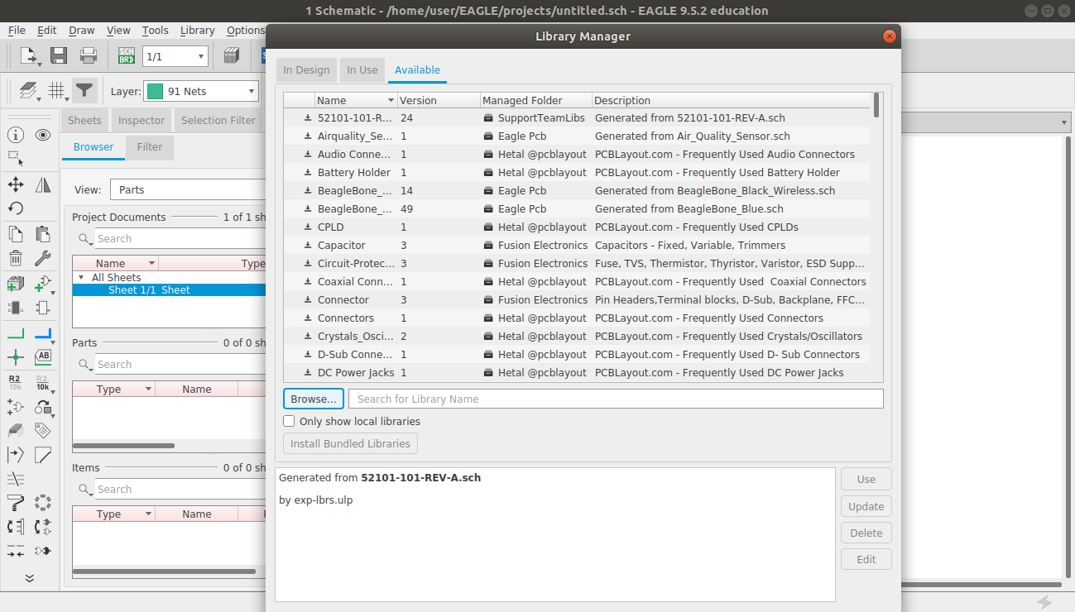Open the View Parts combo box
1075x612 pixels.
pyautogui.click(x=187, y=189)
